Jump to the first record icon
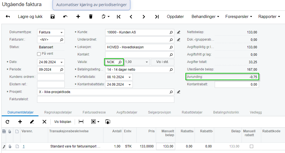285x153 pixels. click(119, 17)
